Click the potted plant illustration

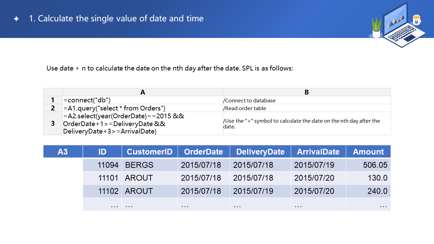click(x=376, y=28)
